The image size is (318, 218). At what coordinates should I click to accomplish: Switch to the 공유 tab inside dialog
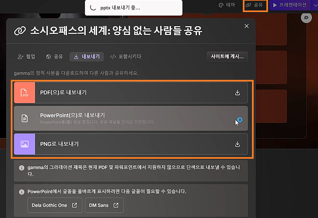54,57
